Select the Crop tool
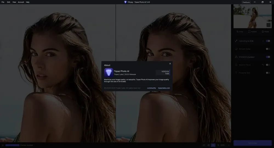 [x=240, y=32]
